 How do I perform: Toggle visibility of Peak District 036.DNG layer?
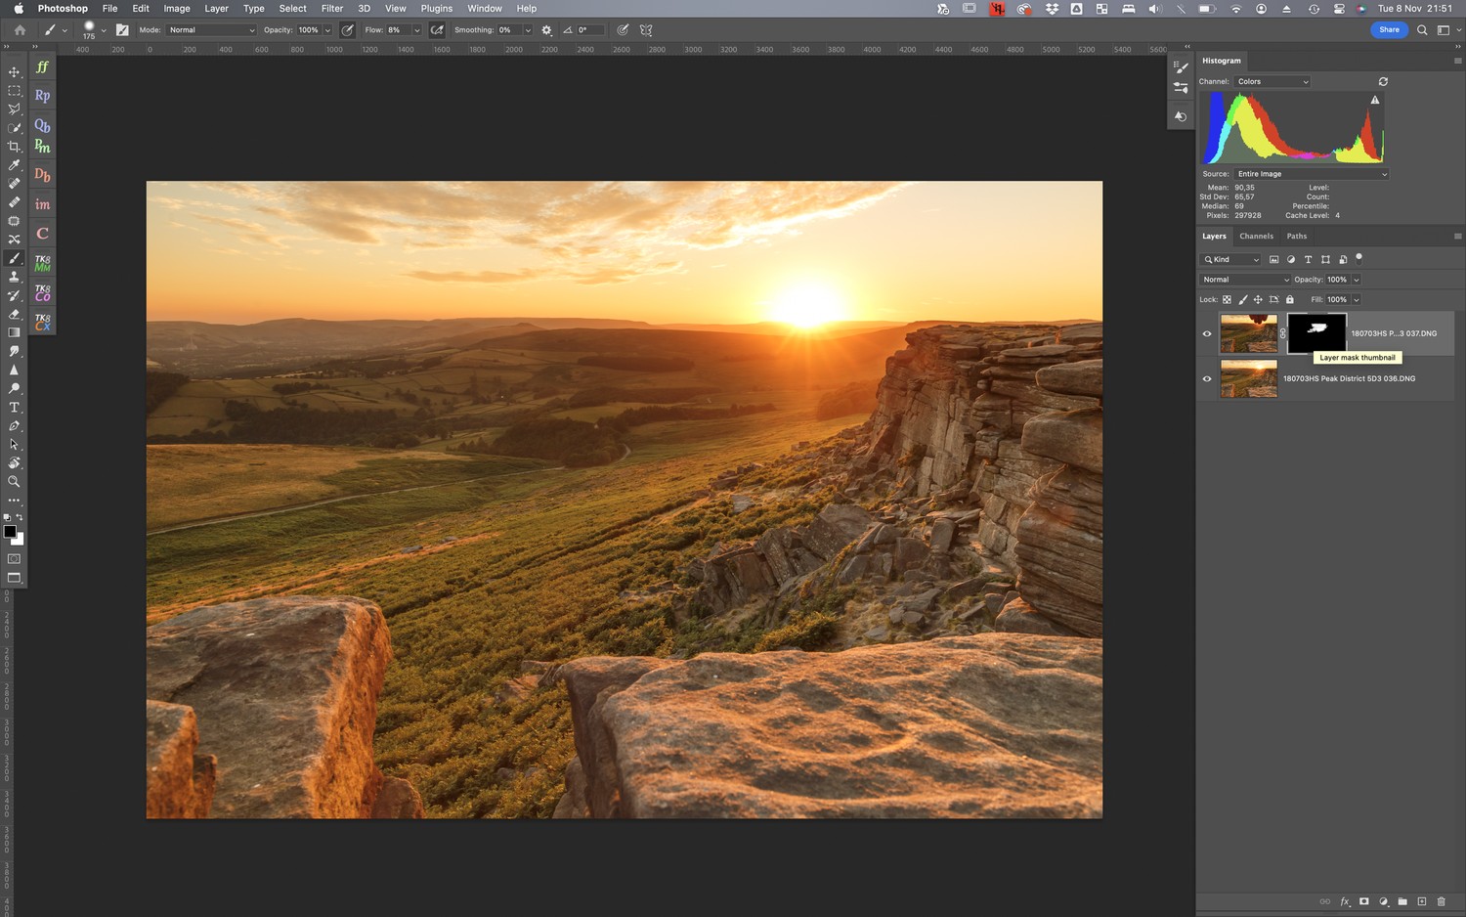coord(1207,379)
